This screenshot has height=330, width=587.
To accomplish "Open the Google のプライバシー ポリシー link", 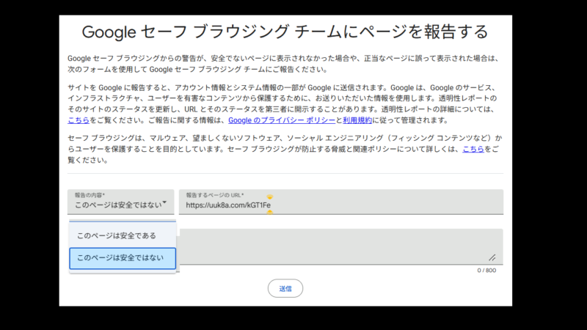I will (x=282, y=120).
